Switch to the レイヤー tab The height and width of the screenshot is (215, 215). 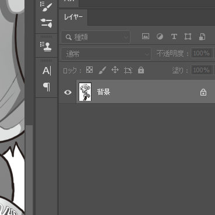(73, 17)
